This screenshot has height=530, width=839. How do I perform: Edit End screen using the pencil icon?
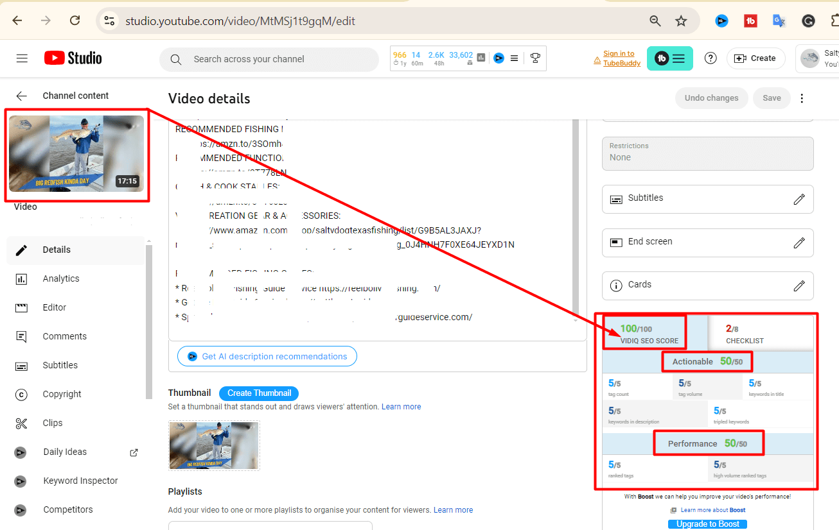799,243
